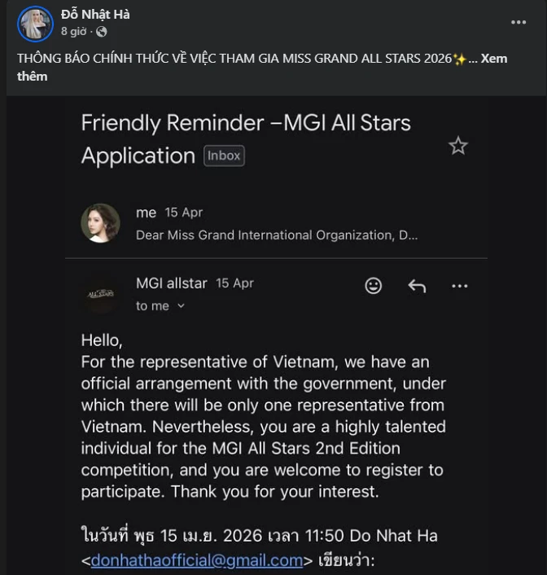Screen dimensions: 547x575
Task: Click the emoji reaction smiley icon
Action: click(374, 286)
